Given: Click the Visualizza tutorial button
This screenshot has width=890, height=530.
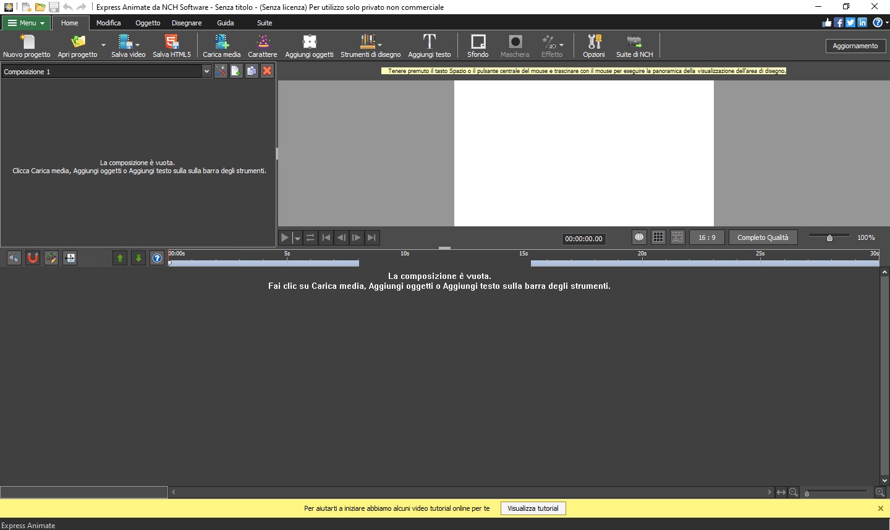Looking at the screenshot, I should point(533,508).
